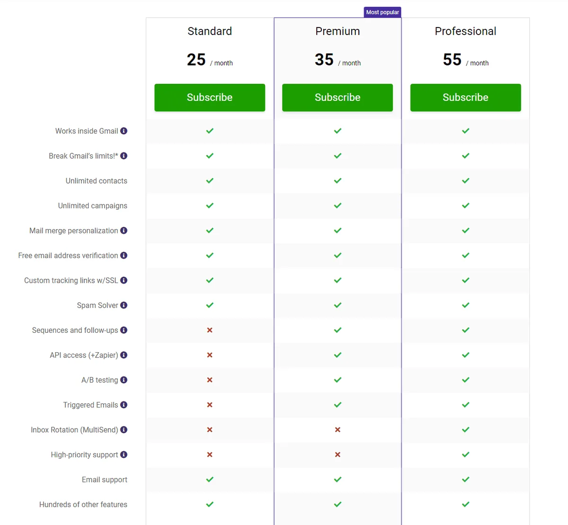568x525 pixels.
Task: Click the Most popular badge
Action: [382, 12]
